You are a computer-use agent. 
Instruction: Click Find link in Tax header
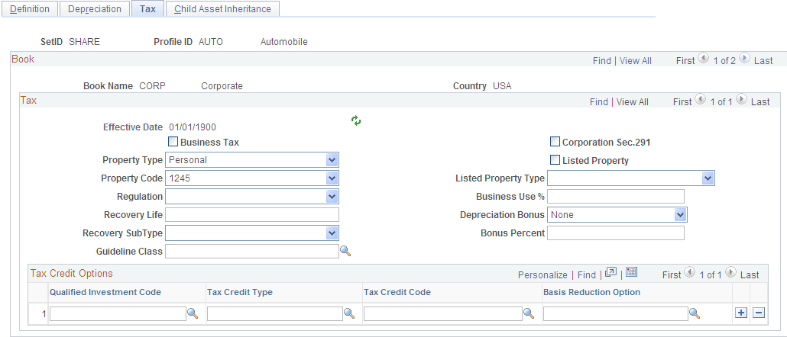click(599, 101)
